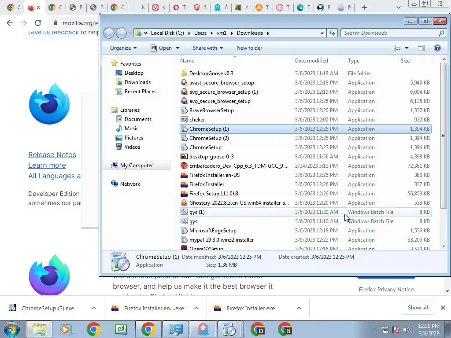This screenshot has height=338, width=451.
Task: Select the ChromeSetup (2) file icon
Action: [184, 138]
